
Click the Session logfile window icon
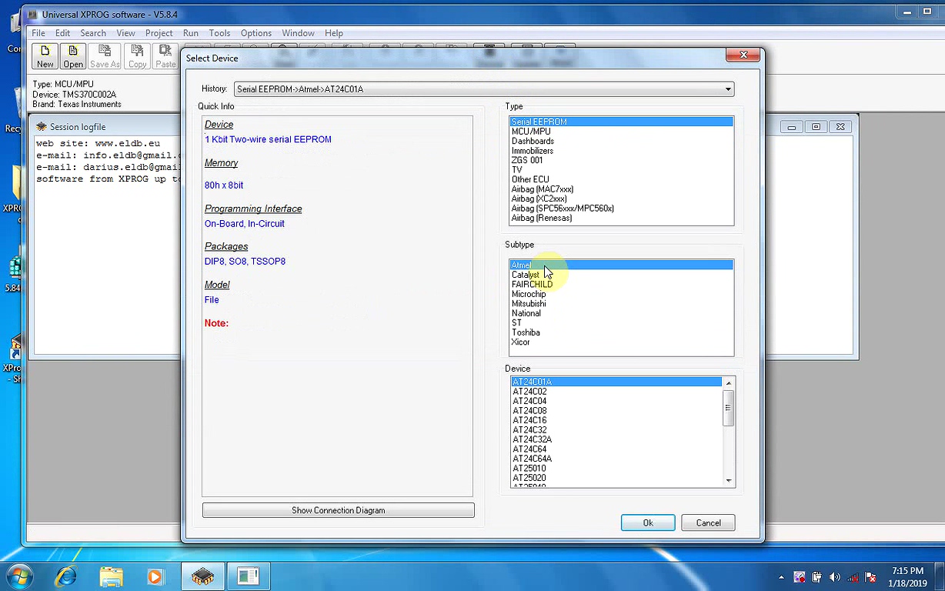[42, 126]
